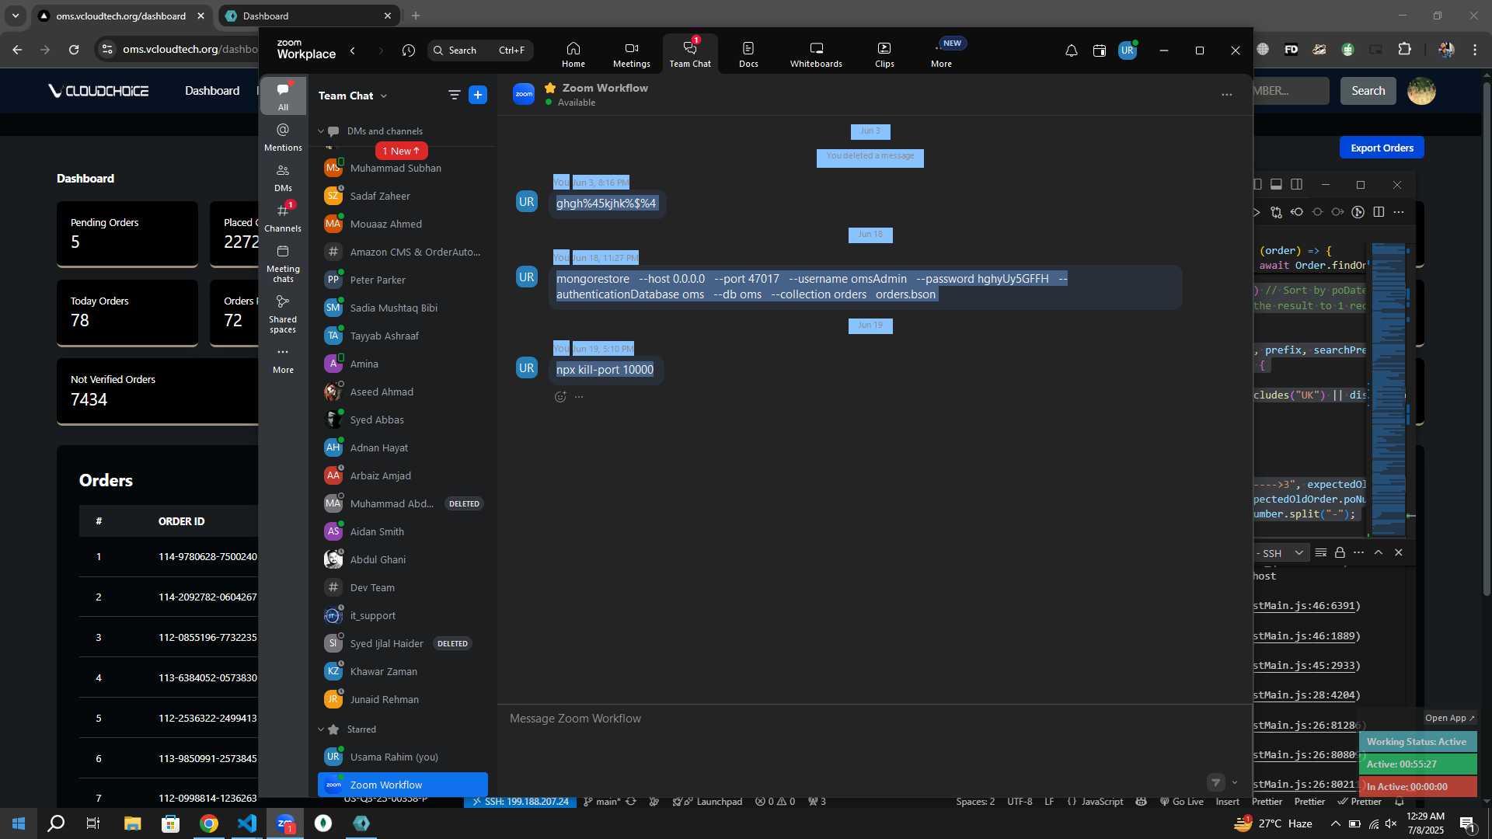Open the Clips tab
Screen dimensions: 1492x839
884,54
